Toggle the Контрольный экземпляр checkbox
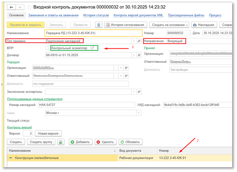The image size is (237, 172). coord(92,48)
